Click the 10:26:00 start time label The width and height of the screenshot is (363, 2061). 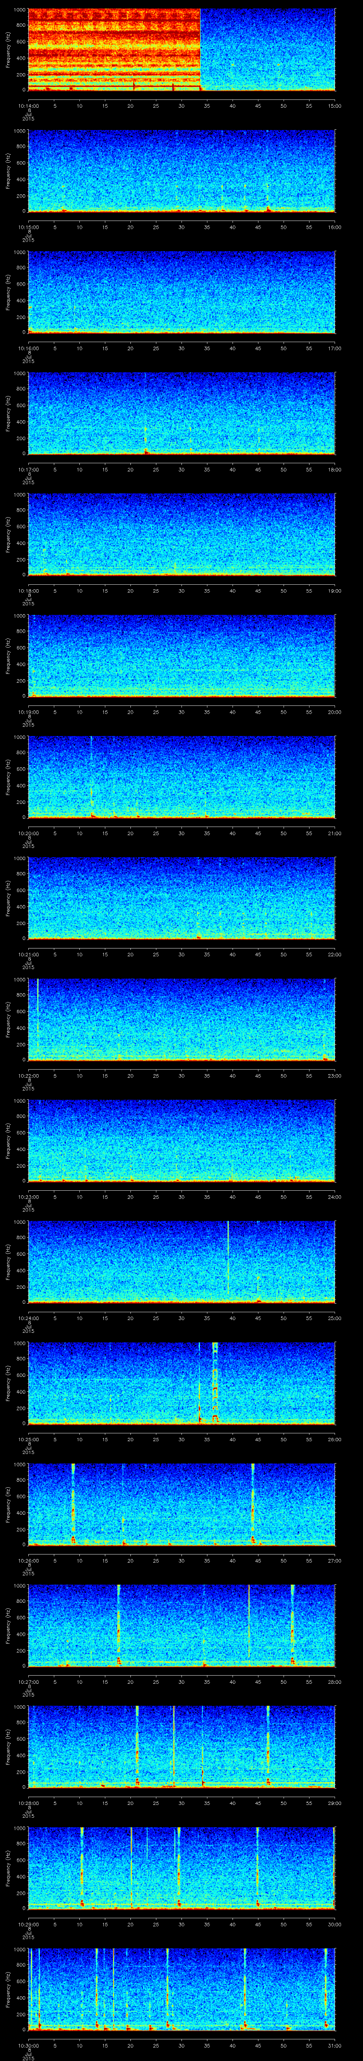click(28, 1560)
